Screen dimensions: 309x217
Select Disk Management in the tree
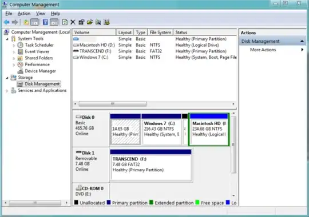(42, 84)
